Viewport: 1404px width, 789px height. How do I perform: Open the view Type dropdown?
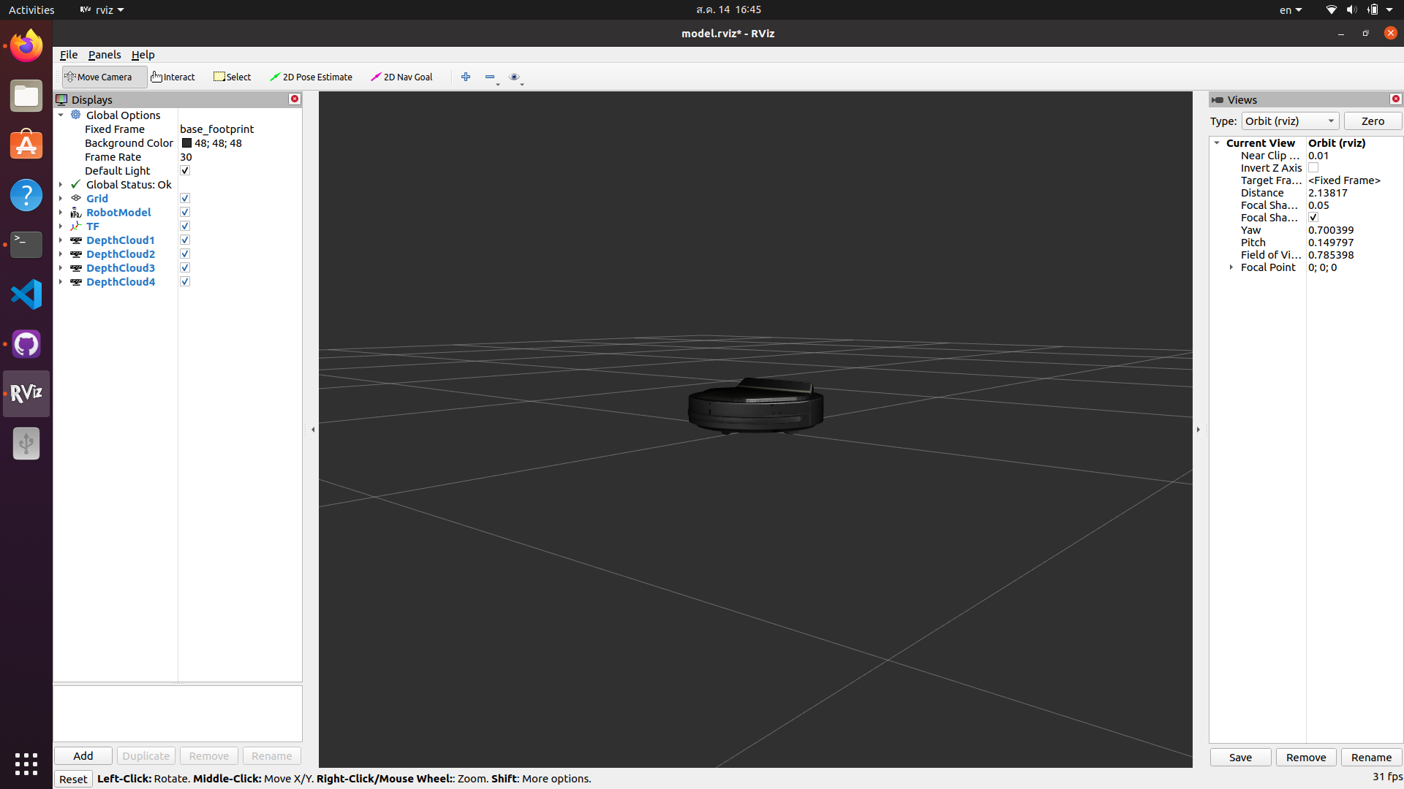click(x=1289, y=121)
